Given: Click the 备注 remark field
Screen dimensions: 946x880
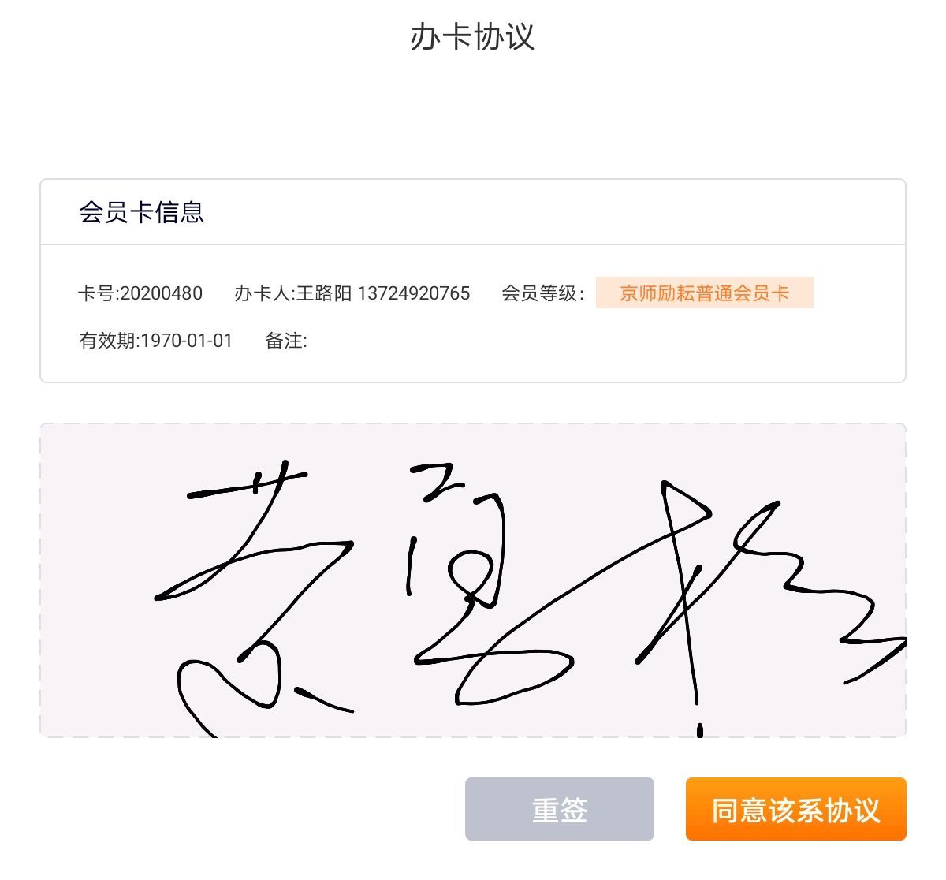Looking at the screenshot, I should tap(286, 341).
